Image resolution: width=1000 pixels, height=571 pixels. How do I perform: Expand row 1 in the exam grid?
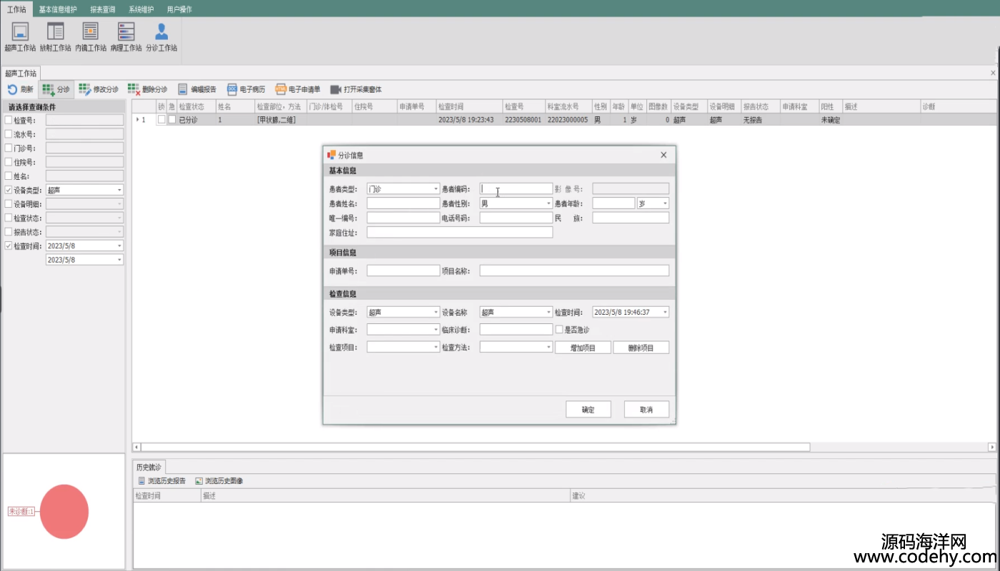[137, 120]
